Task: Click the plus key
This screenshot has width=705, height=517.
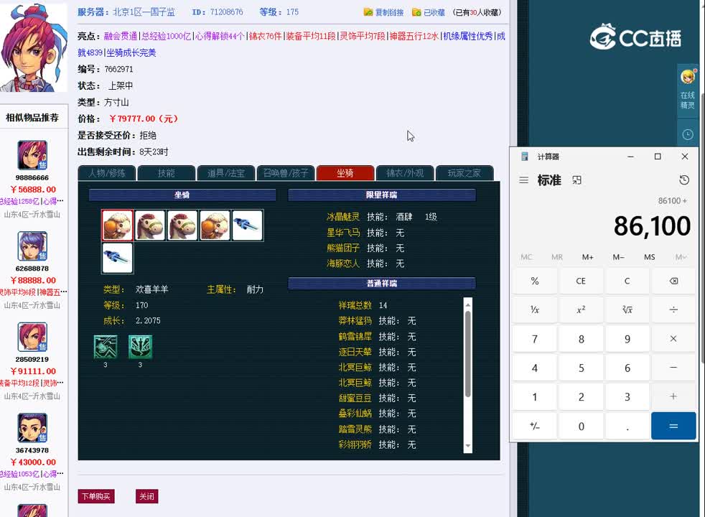Action: click(673, 396)
